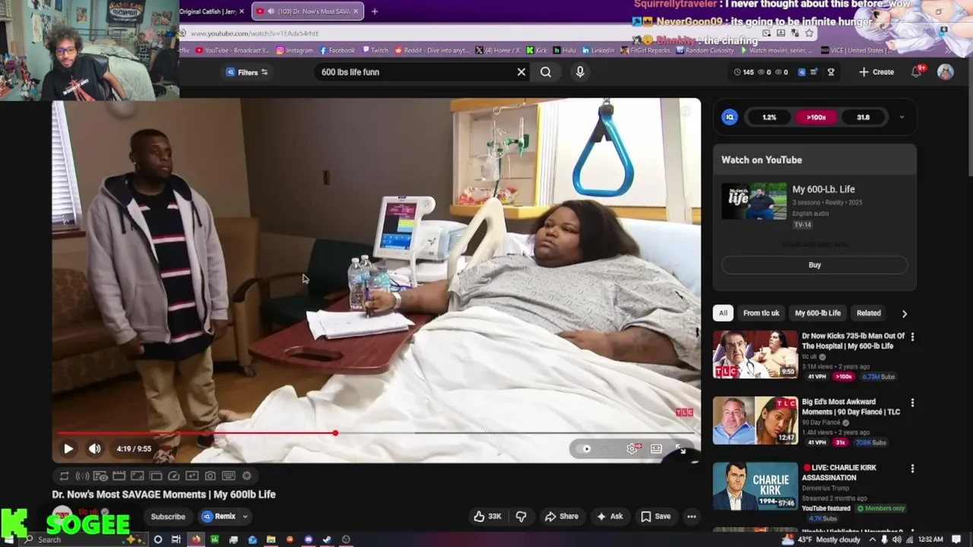The height and width of the screenshot is (547, 973).
Task: Switch to Original Catfish browser tab
Action: (208, 11)
